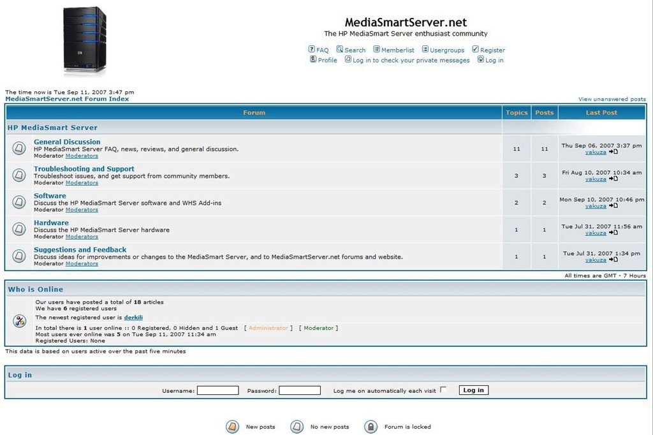Viewport: 653px width, 435px height.
Task: View latest post arrow in General Discussion
Action: click(613, 152)
